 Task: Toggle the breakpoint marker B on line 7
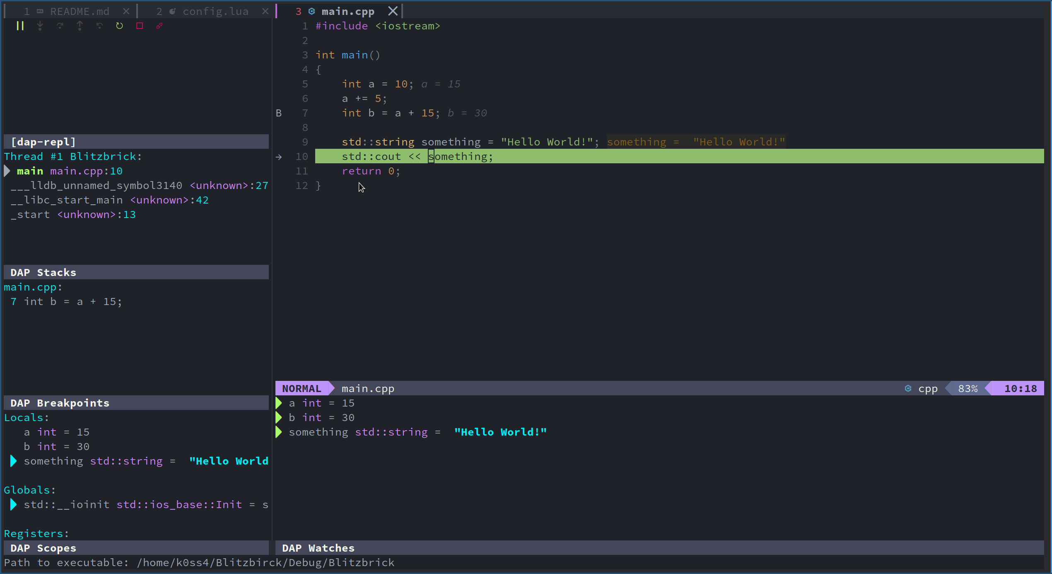[x=279, y=113]
